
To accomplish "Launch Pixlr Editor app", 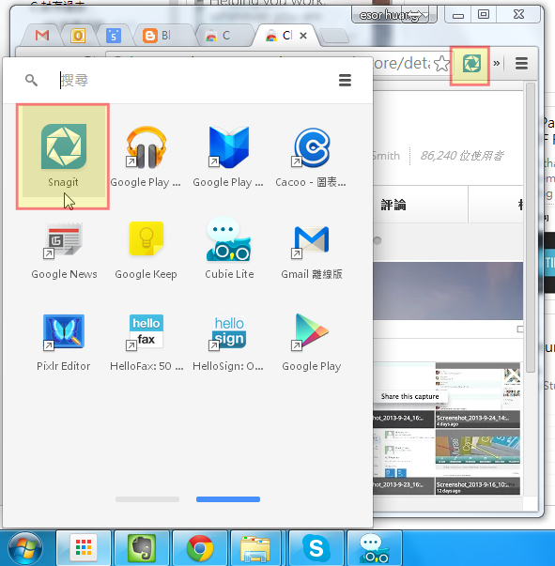I will tap(64, 343).
